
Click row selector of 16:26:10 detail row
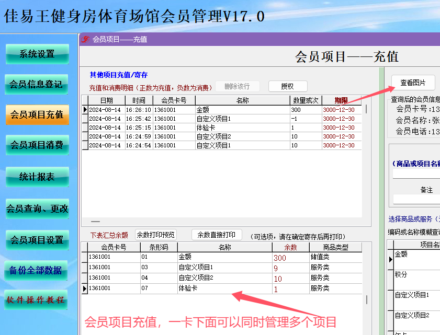click(x=85, y=110)
